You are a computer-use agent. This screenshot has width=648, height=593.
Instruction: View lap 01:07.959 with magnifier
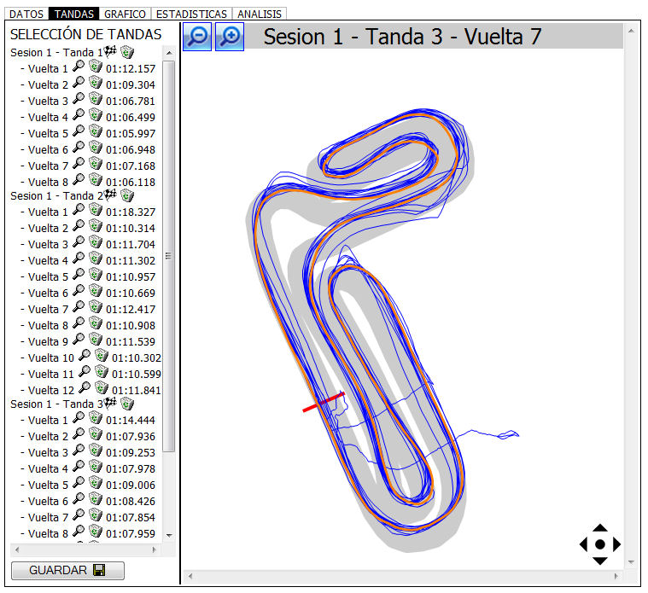(79, 532)
